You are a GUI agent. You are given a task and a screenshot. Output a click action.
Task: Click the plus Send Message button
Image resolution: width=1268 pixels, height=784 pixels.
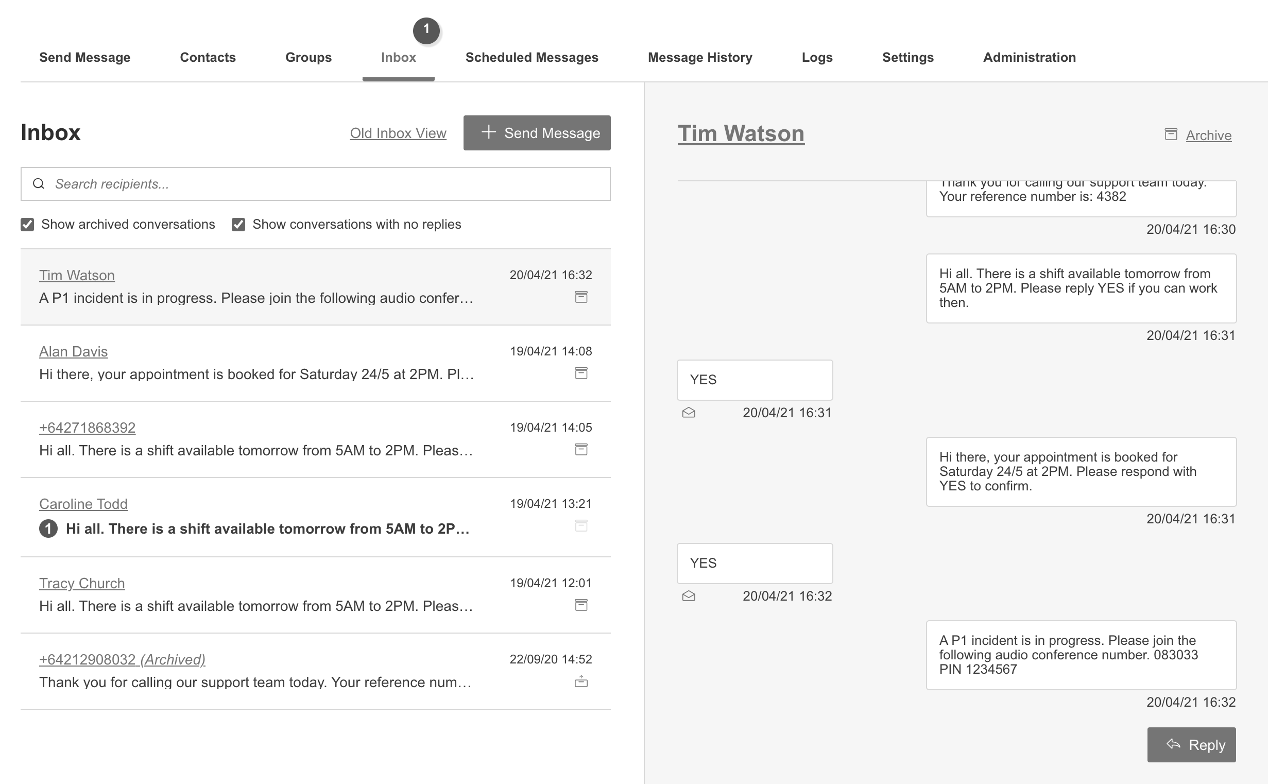[537, 133]
